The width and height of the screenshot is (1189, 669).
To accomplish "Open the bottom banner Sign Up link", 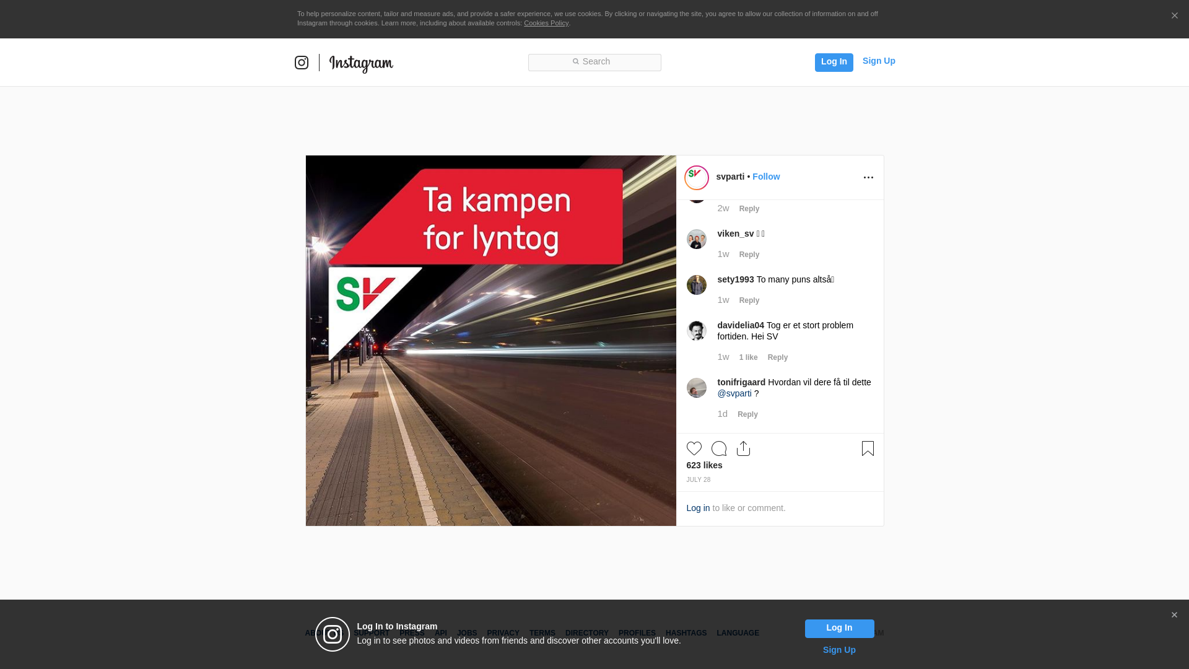I will coord(839,650).
